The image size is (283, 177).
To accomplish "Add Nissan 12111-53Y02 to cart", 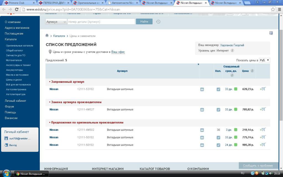I will point(263,89).
